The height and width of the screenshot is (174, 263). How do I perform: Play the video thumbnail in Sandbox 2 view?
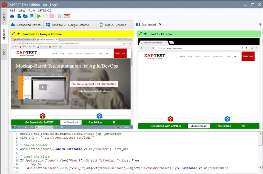point(43,87)
